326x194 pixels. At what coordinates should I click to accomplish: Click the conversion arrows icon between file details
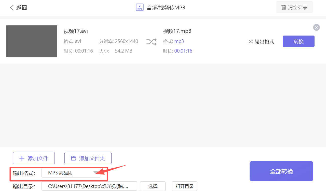(x=151, y=41)
